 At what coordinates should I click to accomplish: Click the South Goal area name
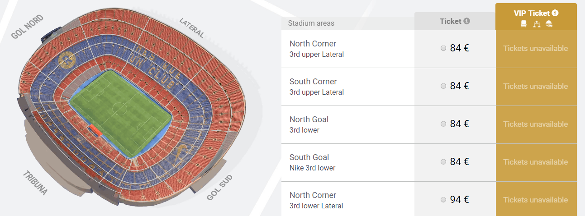click(x=309, y=157)
